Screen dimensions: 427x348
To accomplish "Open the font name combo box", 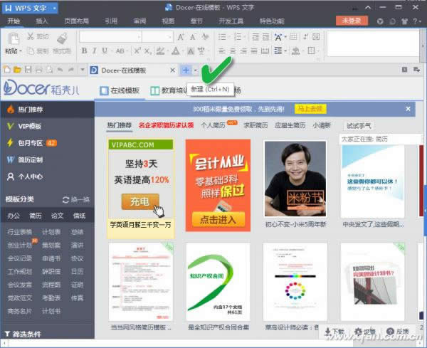I will pyautogui.click(x=110, y=37).
